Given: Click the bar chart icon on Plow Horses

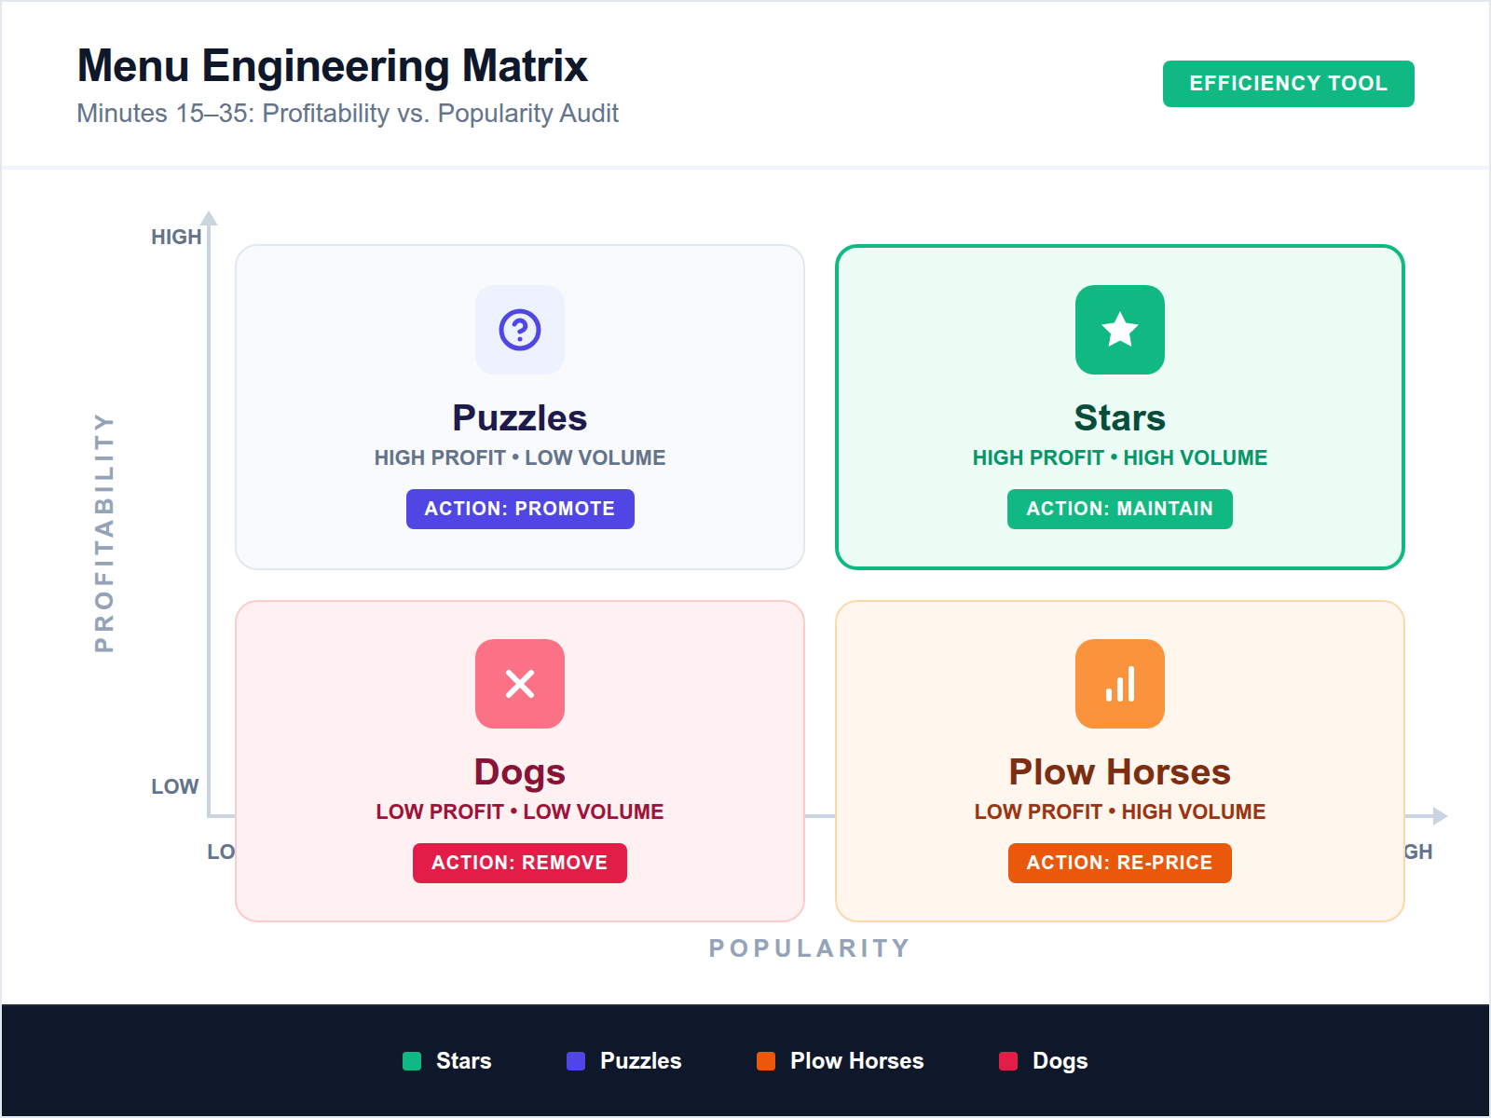Looking at the screenshot, I should tap(1119, 684).
